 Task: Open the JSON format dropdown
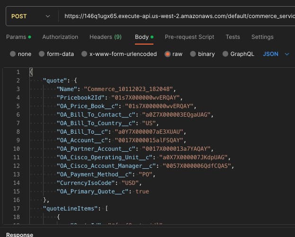tap(276, 54)
